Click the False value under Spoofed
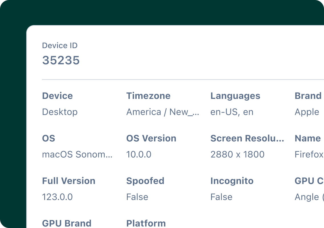This screenshot has width=324, height=228. [137, 197]
